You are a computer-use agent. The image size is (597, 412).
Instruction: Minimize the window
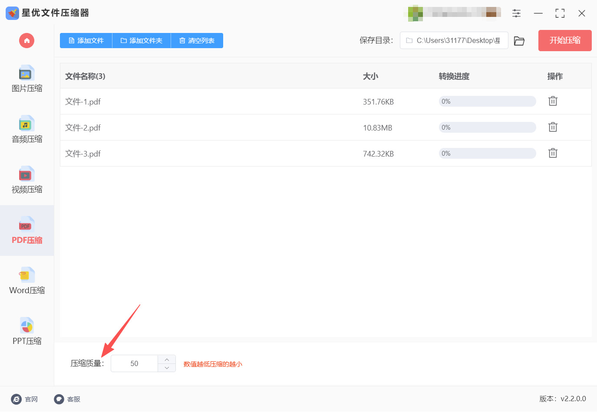pyautogui.click(x=538, y=13)
